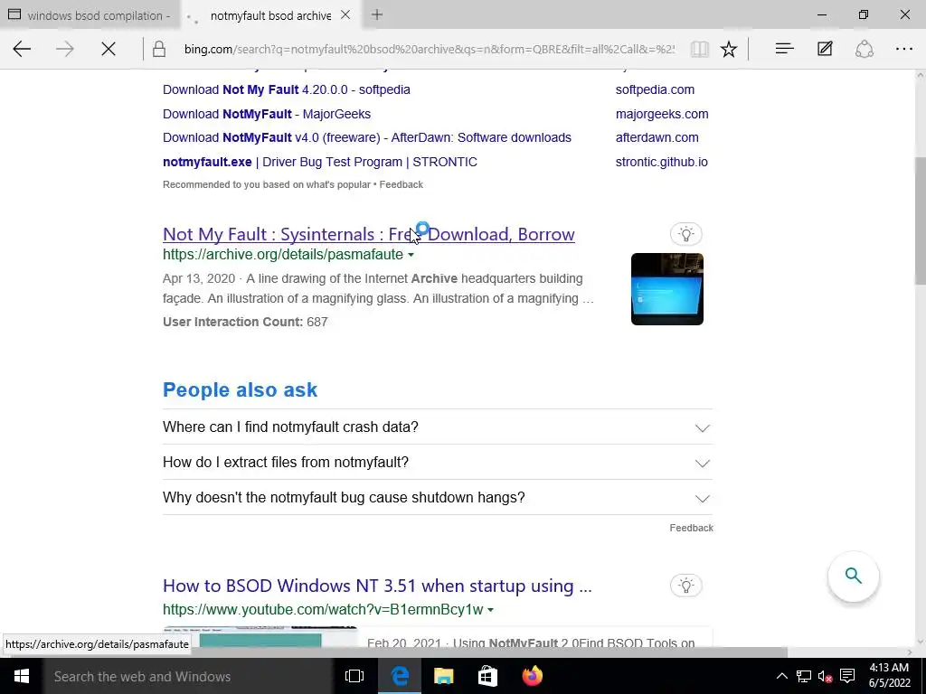This screenshot has height=694, width=926.
Task: Switch to 'windows bsod compilation' tab
Action: coord(90,15)
